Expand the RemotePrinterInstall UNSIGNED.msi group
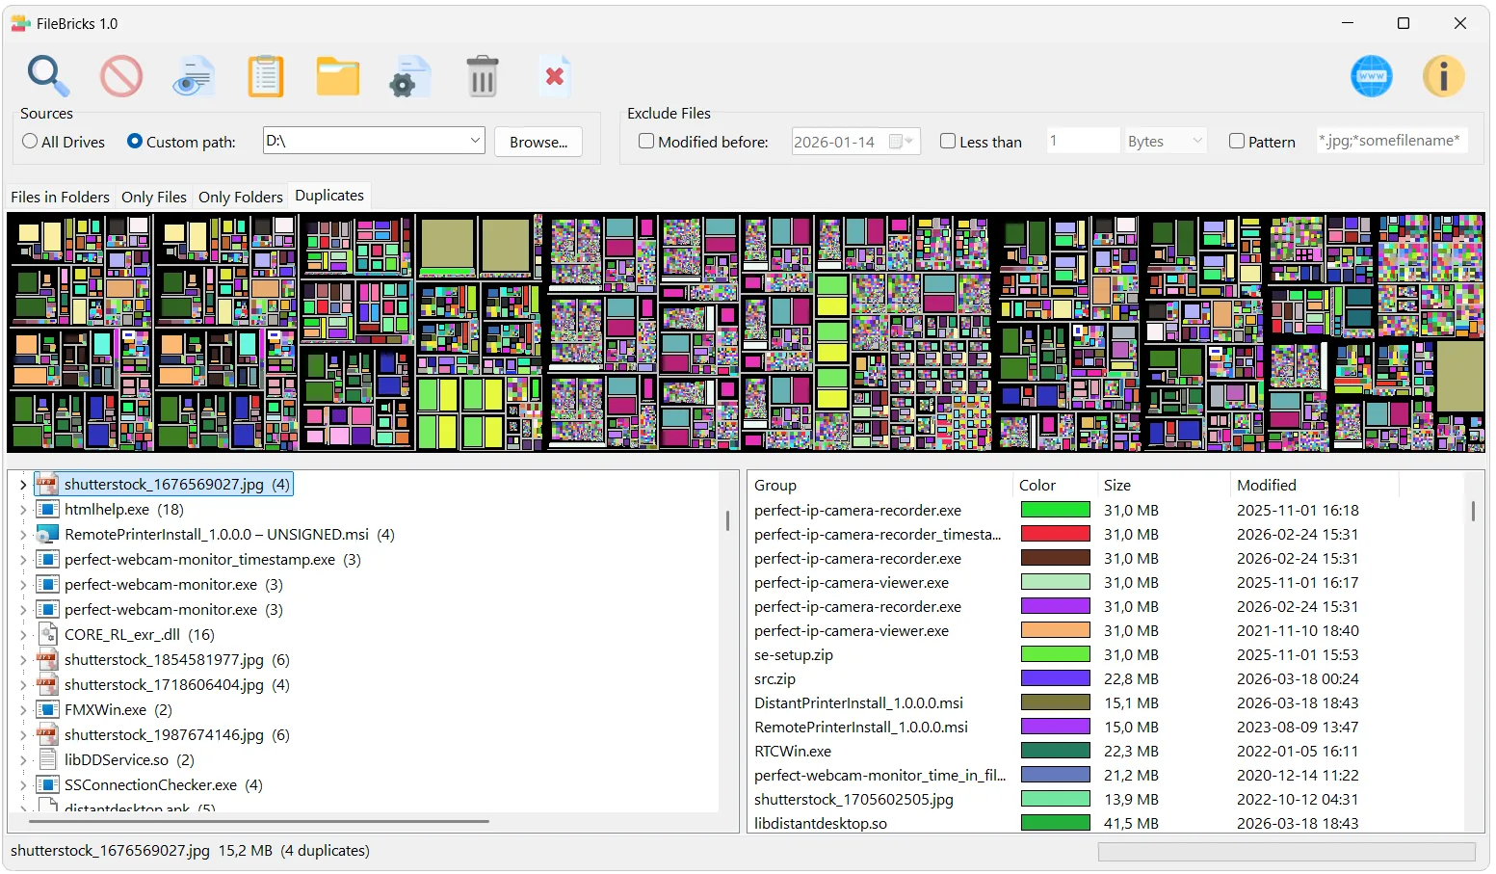Image resolution: width=1496 pixels, height=874 pixels. (x=23, y=535)
